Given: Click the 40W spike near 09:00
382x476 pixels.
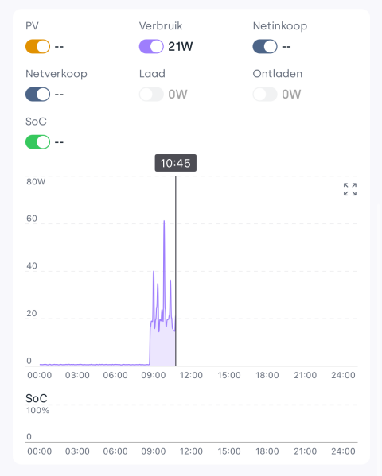Looking at the screenshot, I should (x=154, y=273).
